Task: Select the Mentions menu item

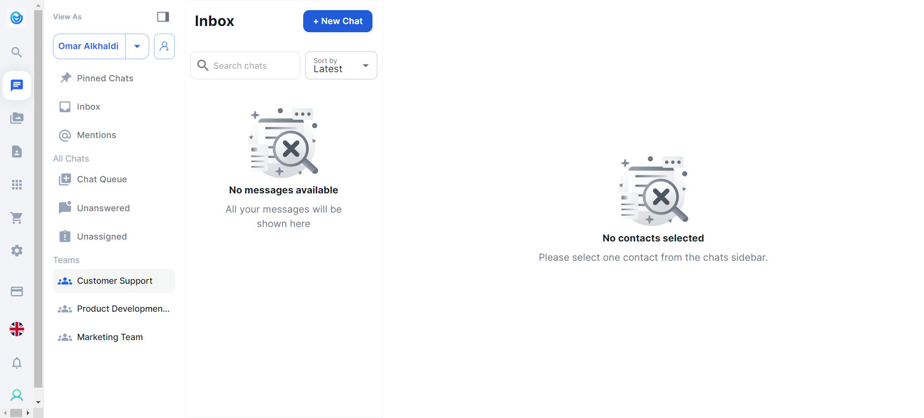Action: click(96, 135)
